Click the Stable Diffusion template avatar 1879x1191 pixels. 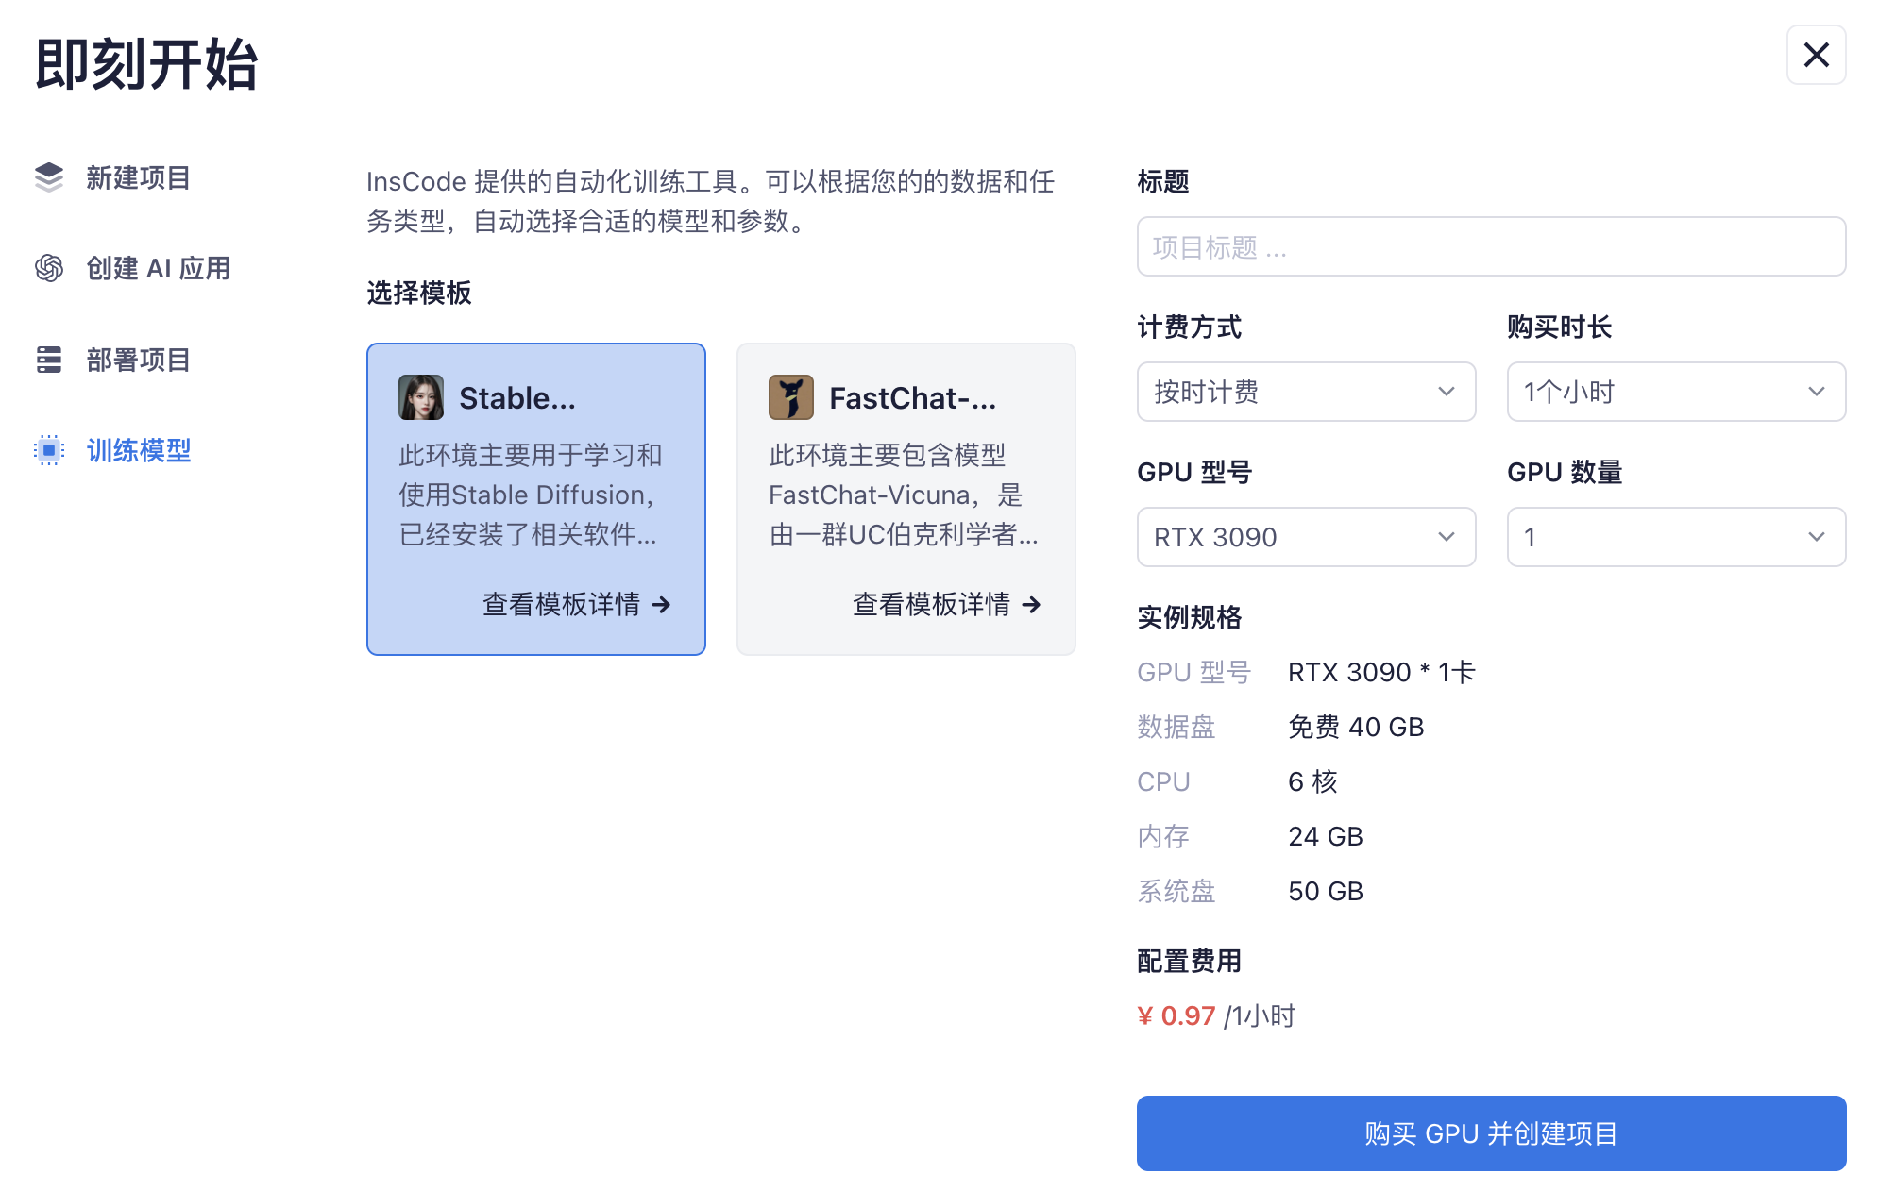pos(421,397)
